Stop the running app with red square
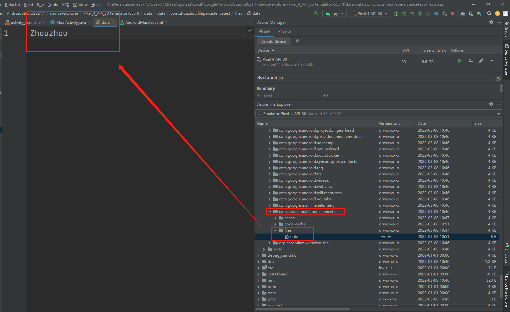510x312 pixels. [452, 13]
